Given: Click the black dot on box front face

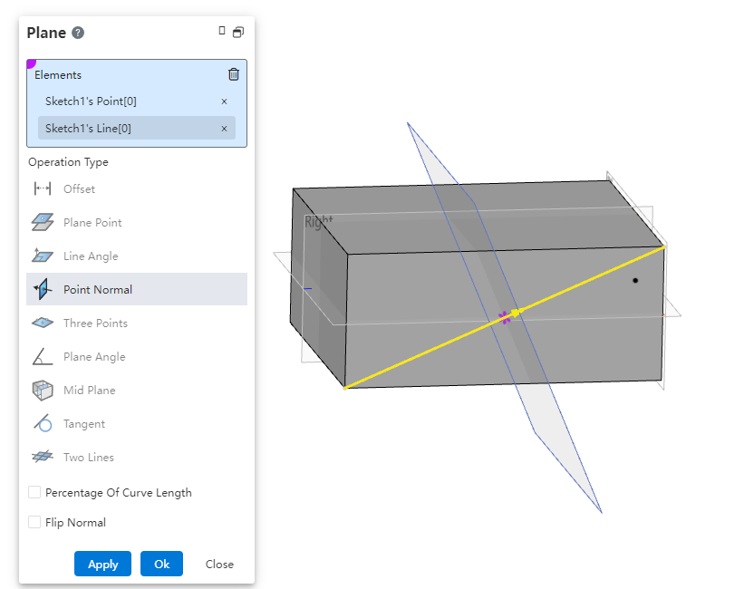Looking at the screenshot, I should [x=635, y=281].
